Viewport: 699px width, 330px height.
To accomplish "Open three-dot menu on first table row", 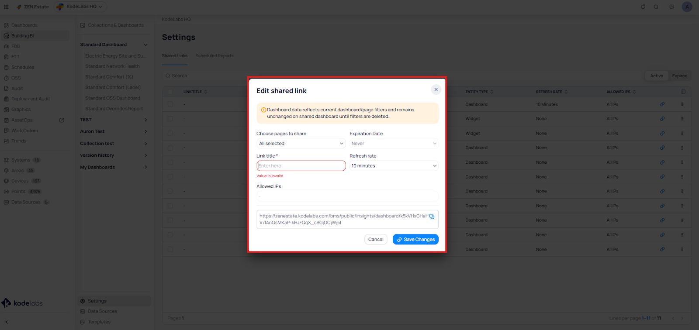I will click(x=682, y=104).
